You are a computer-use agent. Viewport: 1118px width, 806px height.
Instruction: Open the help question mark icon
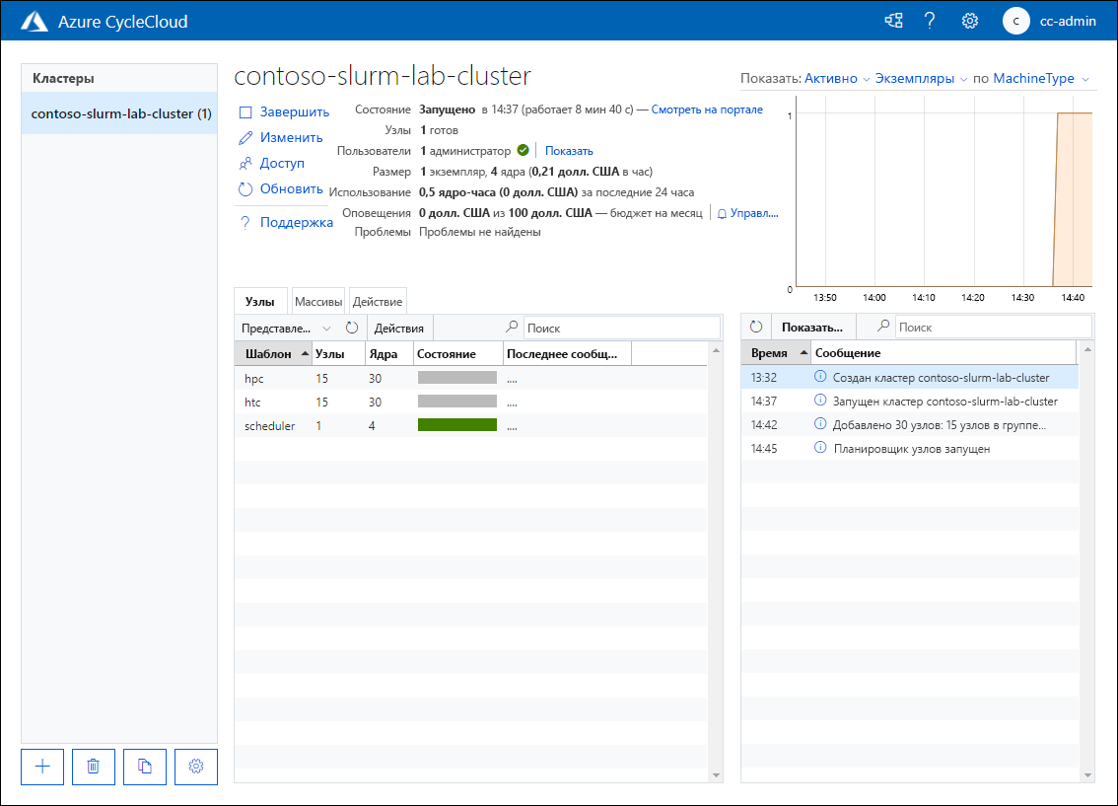click(x=930, y=21)
